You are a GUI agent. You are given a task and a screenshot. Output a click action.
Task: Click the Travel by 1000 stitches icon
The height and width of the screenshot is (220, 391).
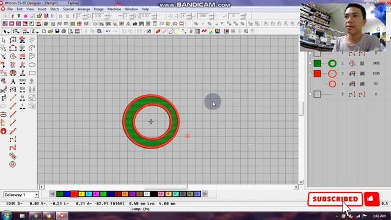(22, 81)
